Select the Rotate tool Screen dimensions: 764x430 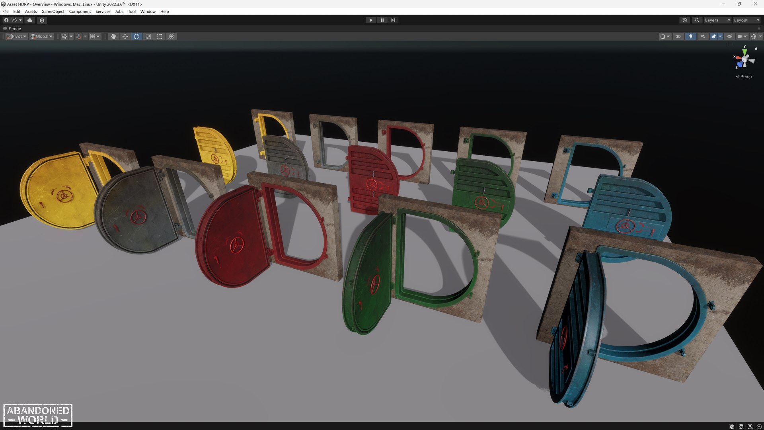click(x=136, y=36)
